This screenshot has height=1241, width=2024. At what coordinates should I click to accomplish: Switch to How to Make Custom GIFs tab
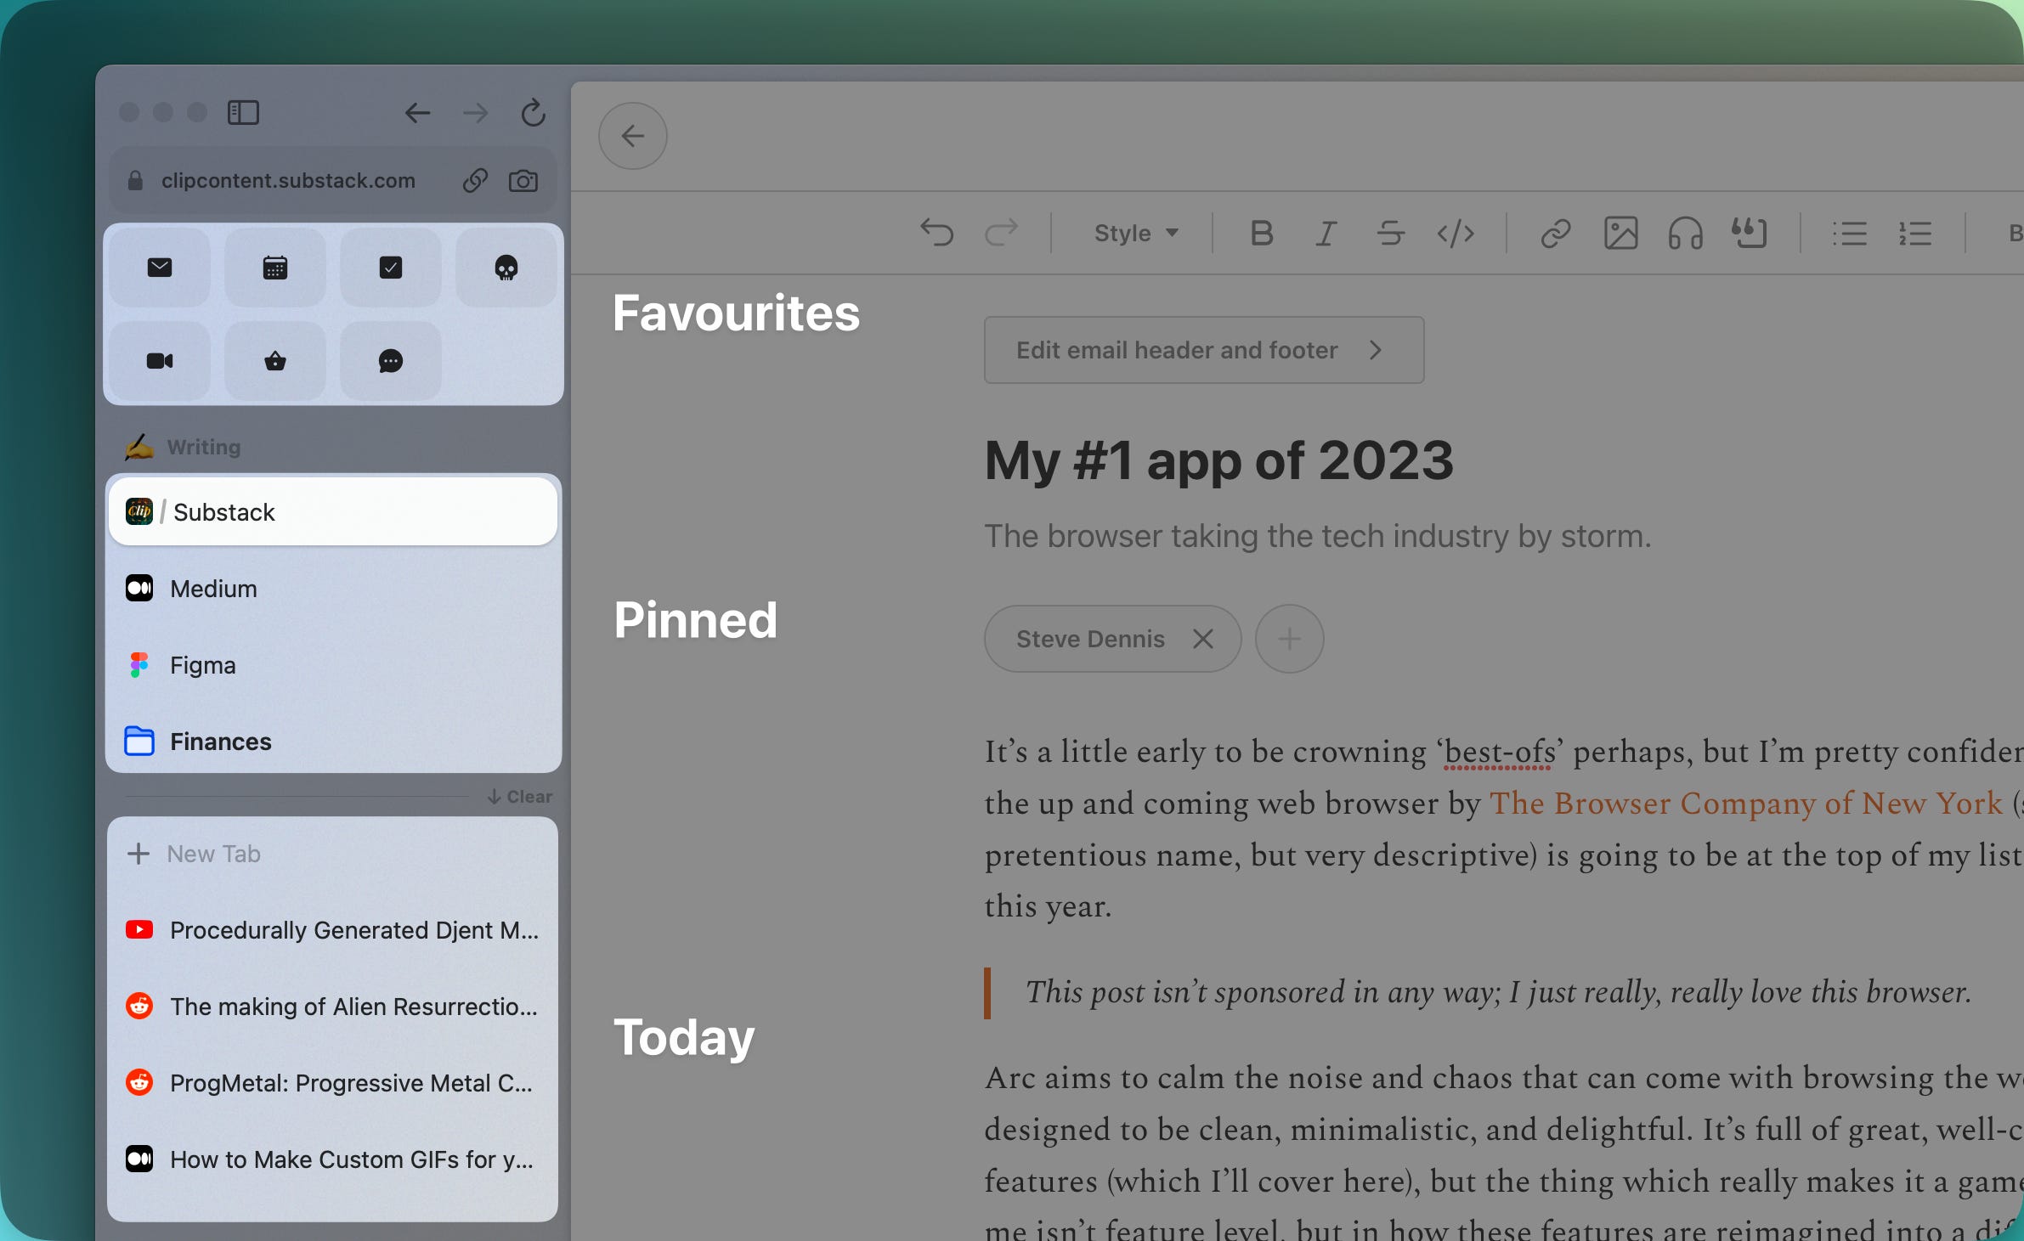coord(333,1159)
